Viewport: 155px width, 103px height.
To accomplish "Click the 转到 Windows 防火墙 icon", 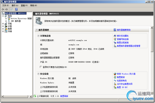I will (115, 74).
